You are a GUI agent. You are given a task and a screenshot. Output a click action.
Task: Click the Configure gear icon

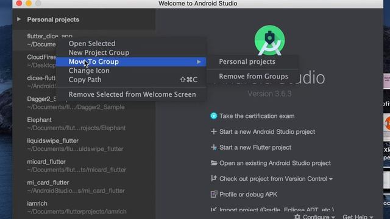[x=297, y=217]
